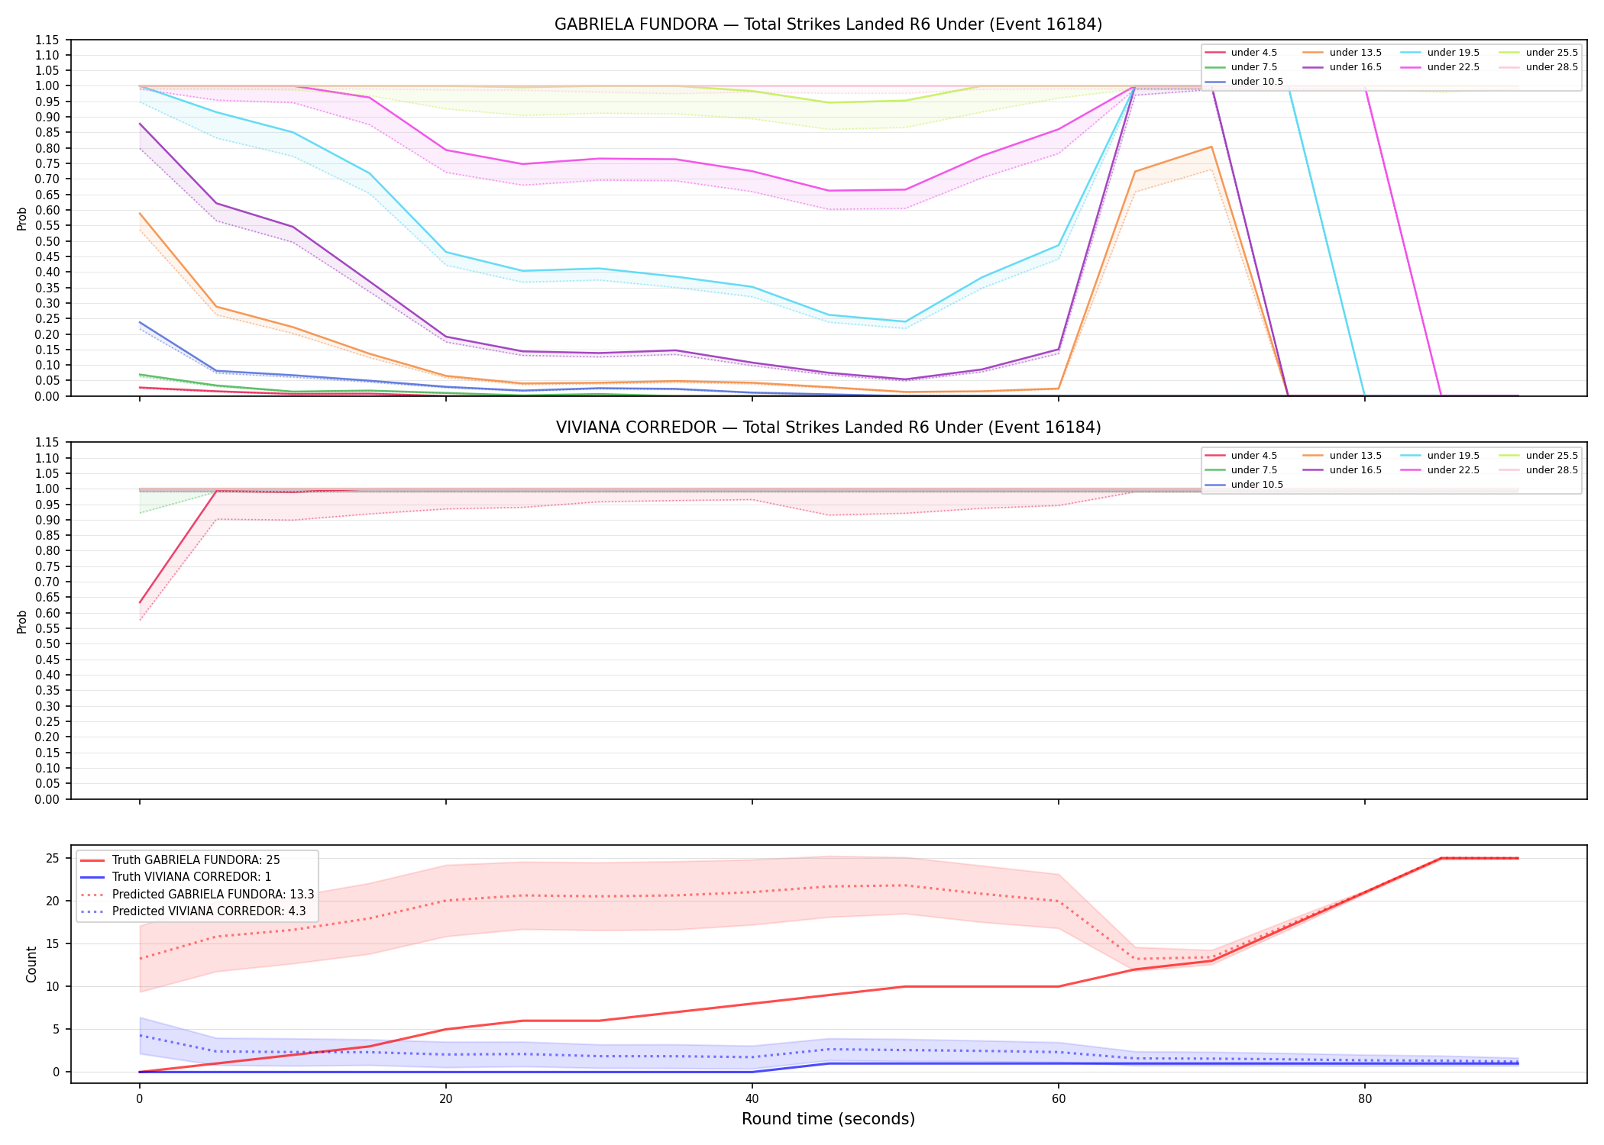
Task: Click 'under 16.5' legend entry in Fundora chart
Action: [x=1343, y=67]
